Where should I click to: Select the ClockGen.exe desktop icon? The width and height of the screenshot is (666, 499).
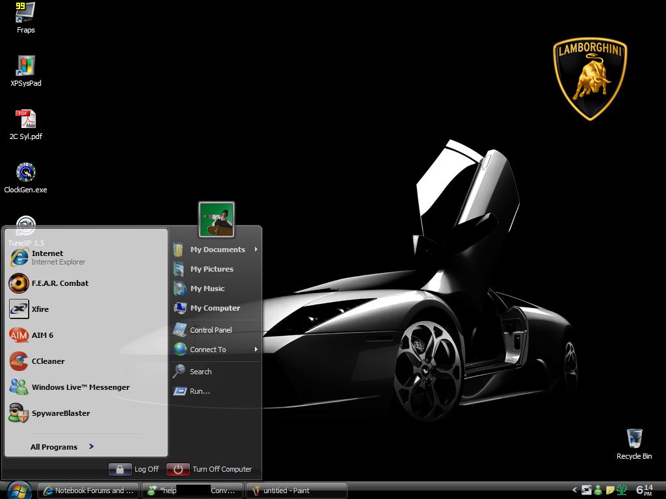coord(25,174)
